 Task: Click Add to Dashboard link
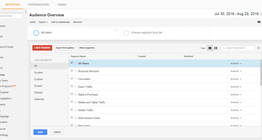[x=60, y=22]
